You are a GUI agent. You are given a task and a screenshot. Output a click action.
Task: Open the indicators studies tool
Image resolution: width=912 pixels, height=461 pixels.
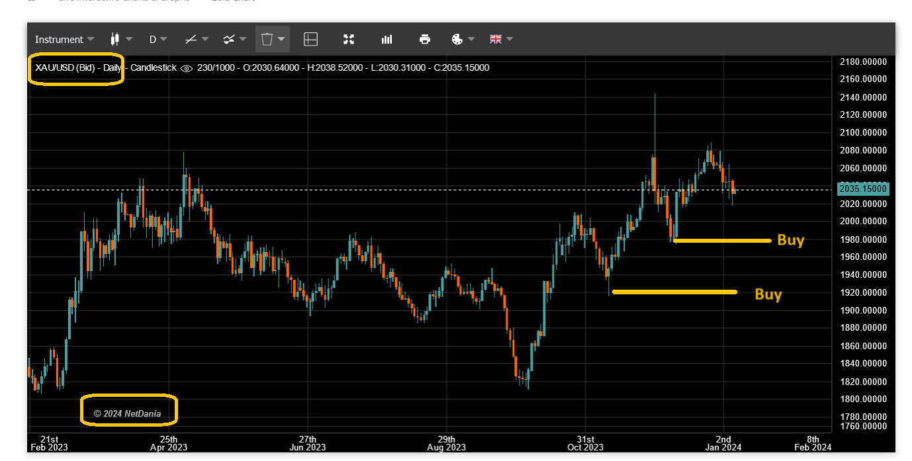click(x=229, y=40)
